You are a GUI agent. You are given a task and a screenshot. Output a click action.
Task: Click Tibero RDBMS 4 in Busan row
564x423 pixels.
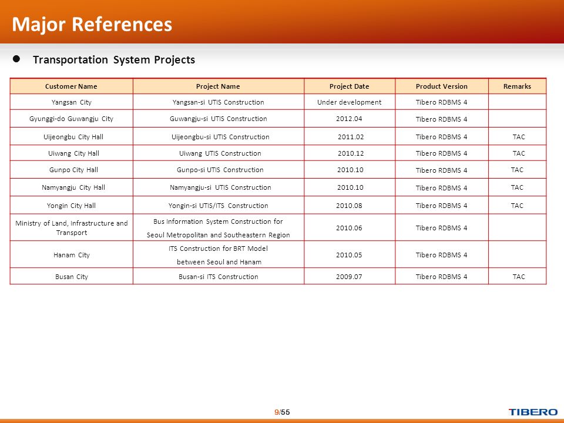coord(442,277)
